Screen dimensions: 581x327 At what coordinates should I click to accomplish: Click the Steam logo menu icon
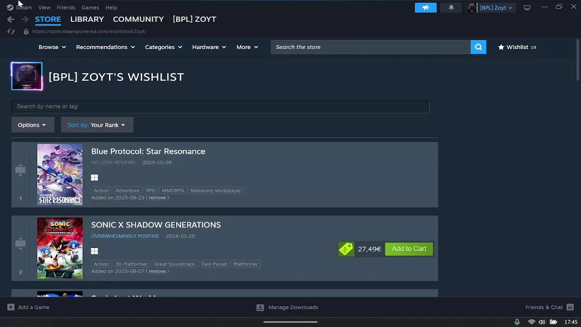pos(10,7)
